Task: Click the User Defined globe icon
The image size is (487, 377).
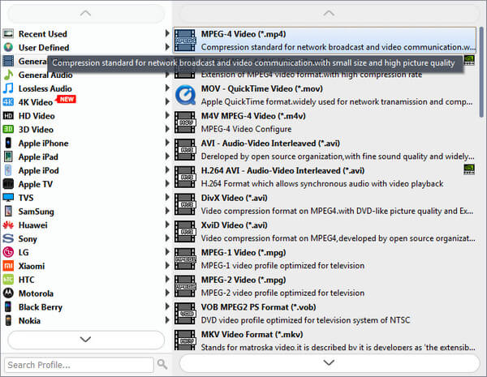Action: tap(8, 47)
